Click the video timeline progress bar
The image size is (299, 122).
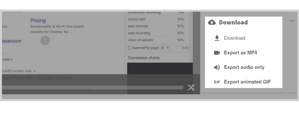93,88
